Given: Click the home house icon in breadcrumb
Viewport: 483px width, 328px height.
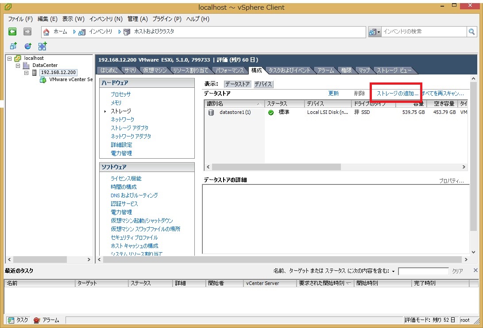Looking at the screenshot, I should (46, 32).
